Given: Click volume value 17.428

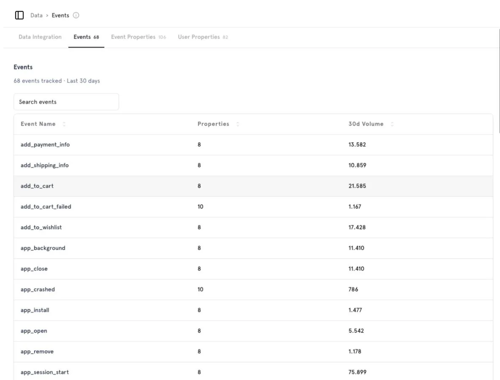Looking at the screenshot, I should tap(357, 228).
